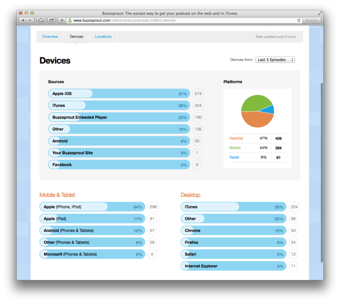Click the Reader button
This screenshot has height=303, width=340.
point(311,20)
